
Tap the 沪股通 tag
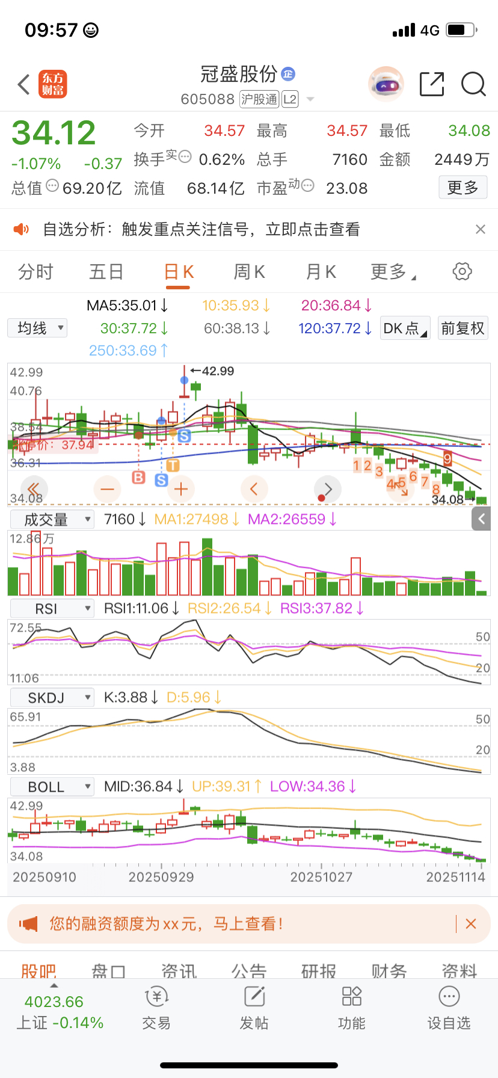(x=259, y=99)
